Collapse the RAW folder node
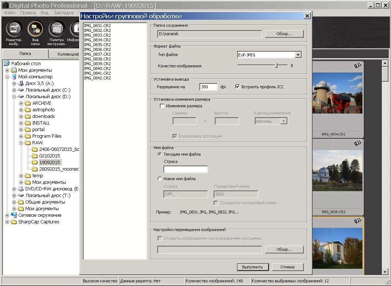This screenshot has width=391, height=286. pos(21,143)
